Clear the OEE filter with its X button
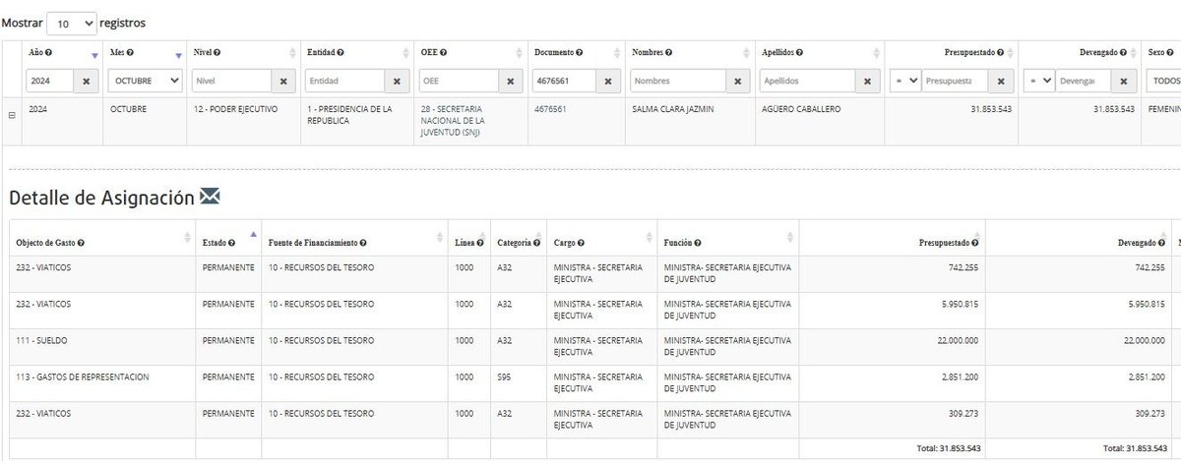Image resolution: width=1181 pixels, height=461 pixels. 510,81
